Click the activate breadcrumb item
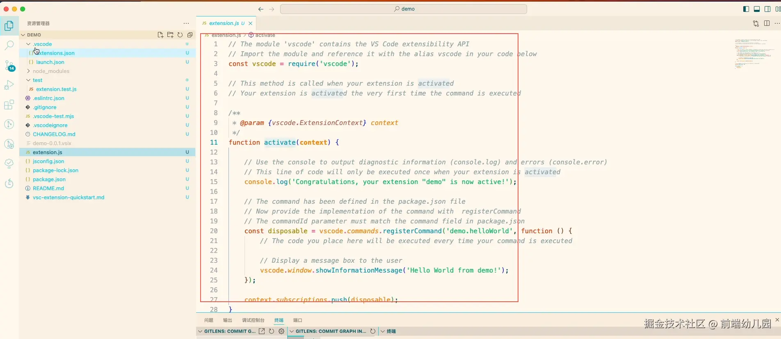The width and height of the screenshot is (781, 339). [x=262, y=35]
